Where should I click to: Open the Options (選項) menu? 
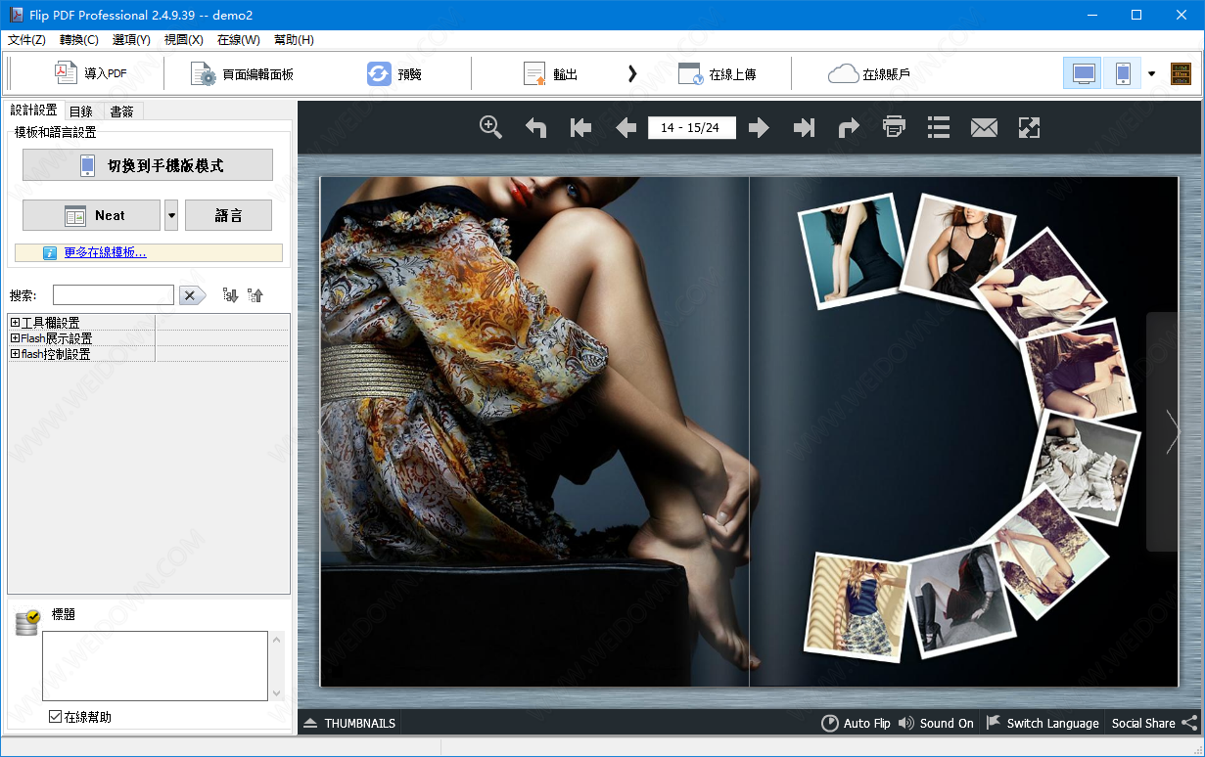click(x=131, y=40)
